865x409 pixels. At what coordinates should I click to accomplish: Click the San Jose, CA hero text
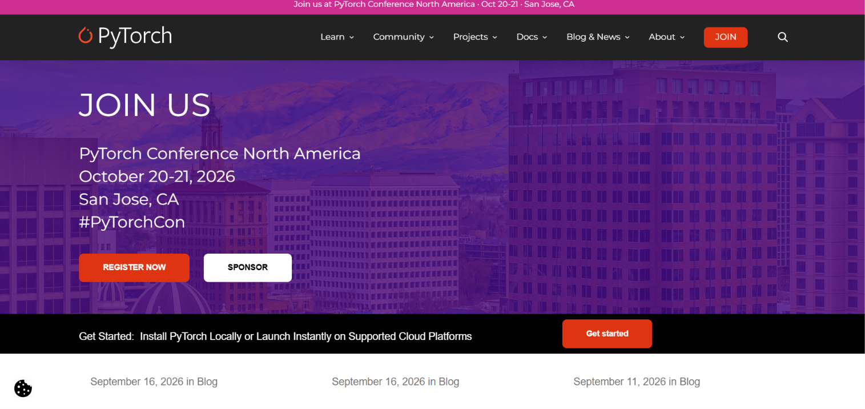click(x=129, y=199)
